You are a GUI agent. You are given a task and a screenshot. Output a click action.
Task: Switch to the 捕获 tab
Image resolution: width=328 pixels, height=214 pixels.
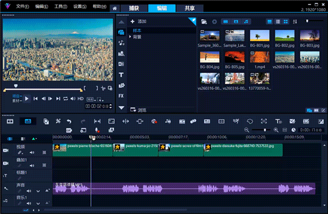pos(134,8)
